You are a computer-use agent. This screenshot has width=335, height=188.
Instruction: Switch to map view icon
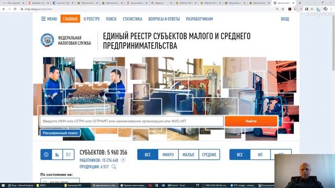(x=46, y=155)
